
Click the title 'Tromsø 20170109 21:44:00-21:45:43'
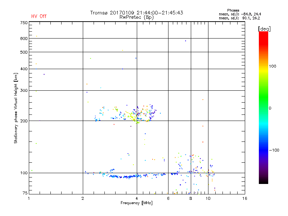pos(136,13)
